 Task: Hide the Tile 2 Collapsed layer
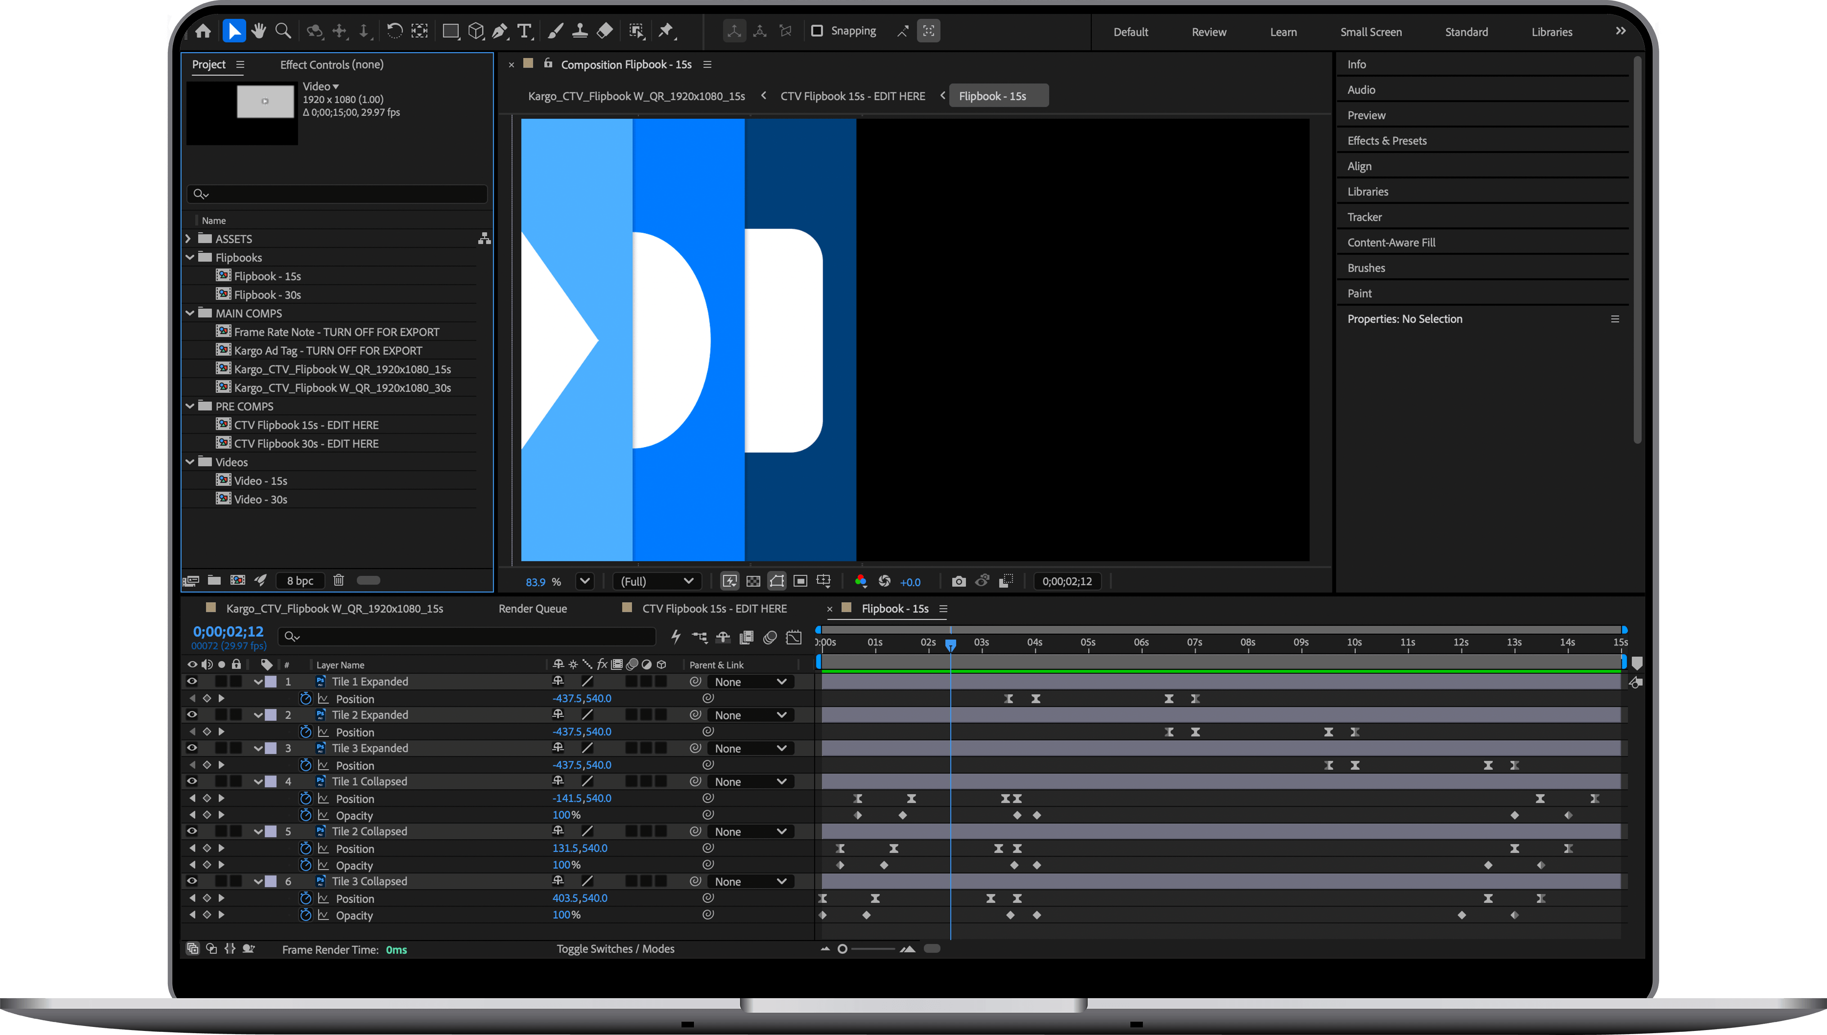[192, 831]
